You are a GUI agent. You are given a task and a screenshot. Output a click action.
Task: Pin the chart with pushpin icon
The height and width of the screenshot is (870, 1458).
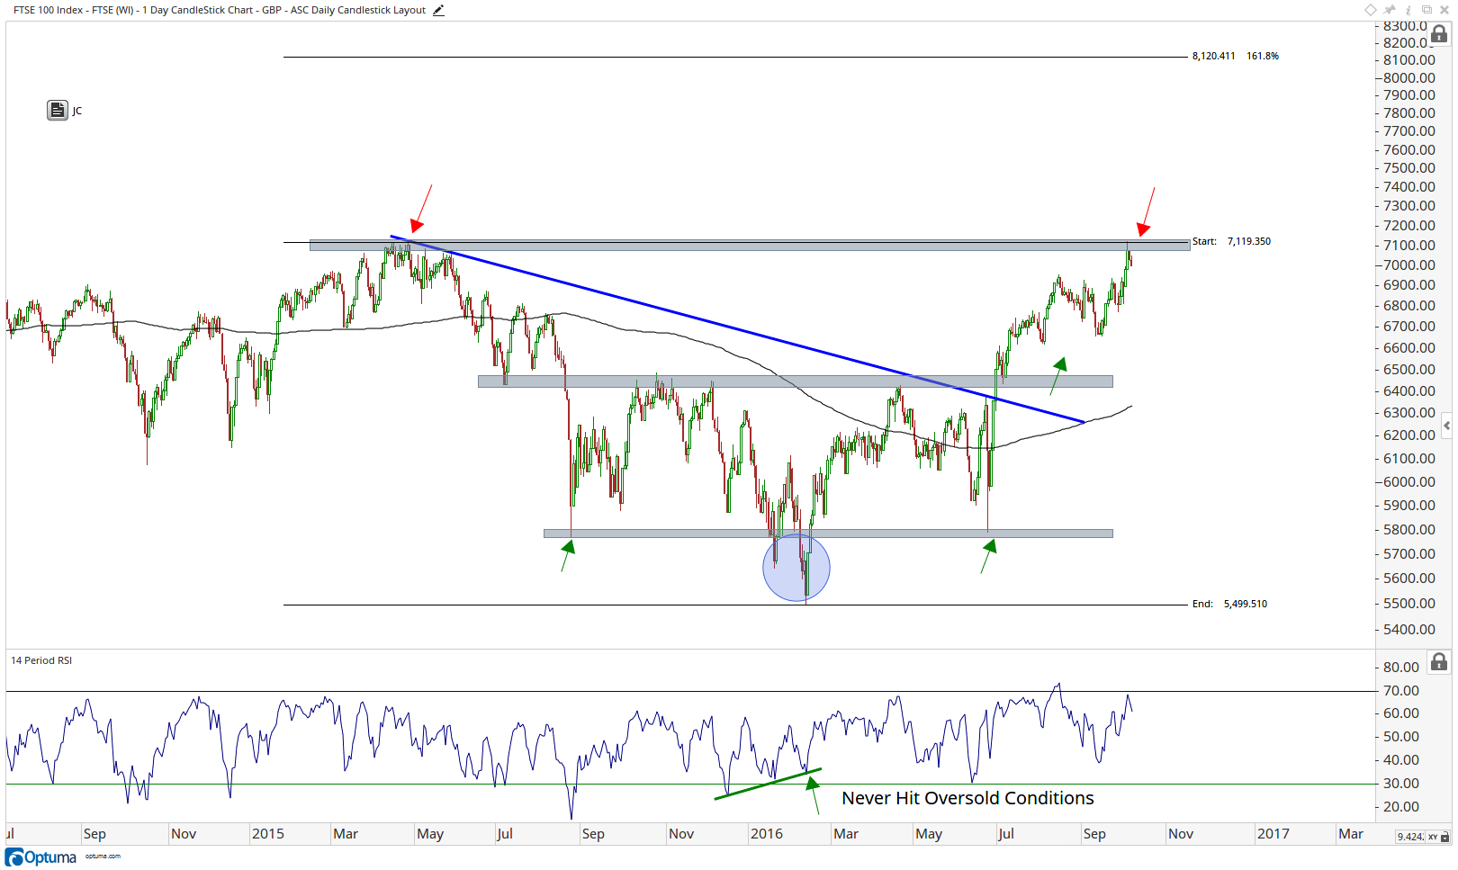(x=1390, y=10)
